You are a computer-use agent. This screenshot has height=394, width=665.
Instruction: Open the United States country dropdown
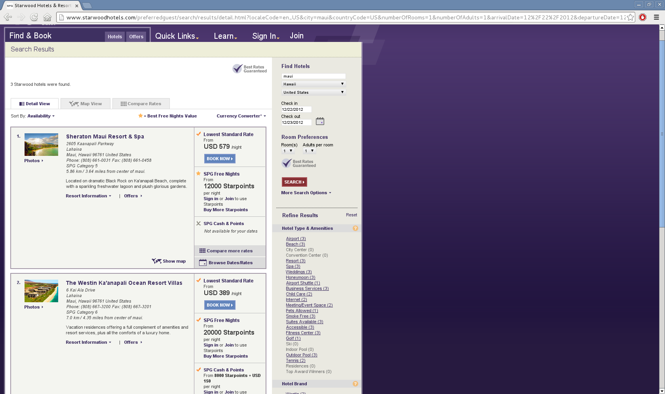313,92
